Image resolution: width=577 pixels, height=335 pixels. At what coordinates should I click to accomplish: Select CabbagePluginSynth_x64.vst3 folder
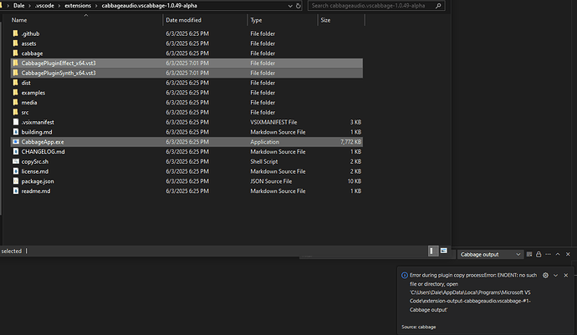pyautogui.click(x=186, y=73)
